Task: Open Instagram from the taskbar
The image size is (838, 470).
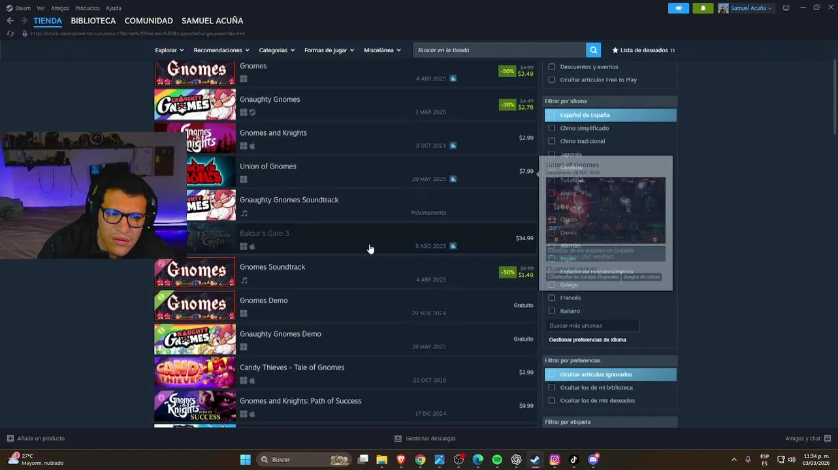Action: click(555, 460)
